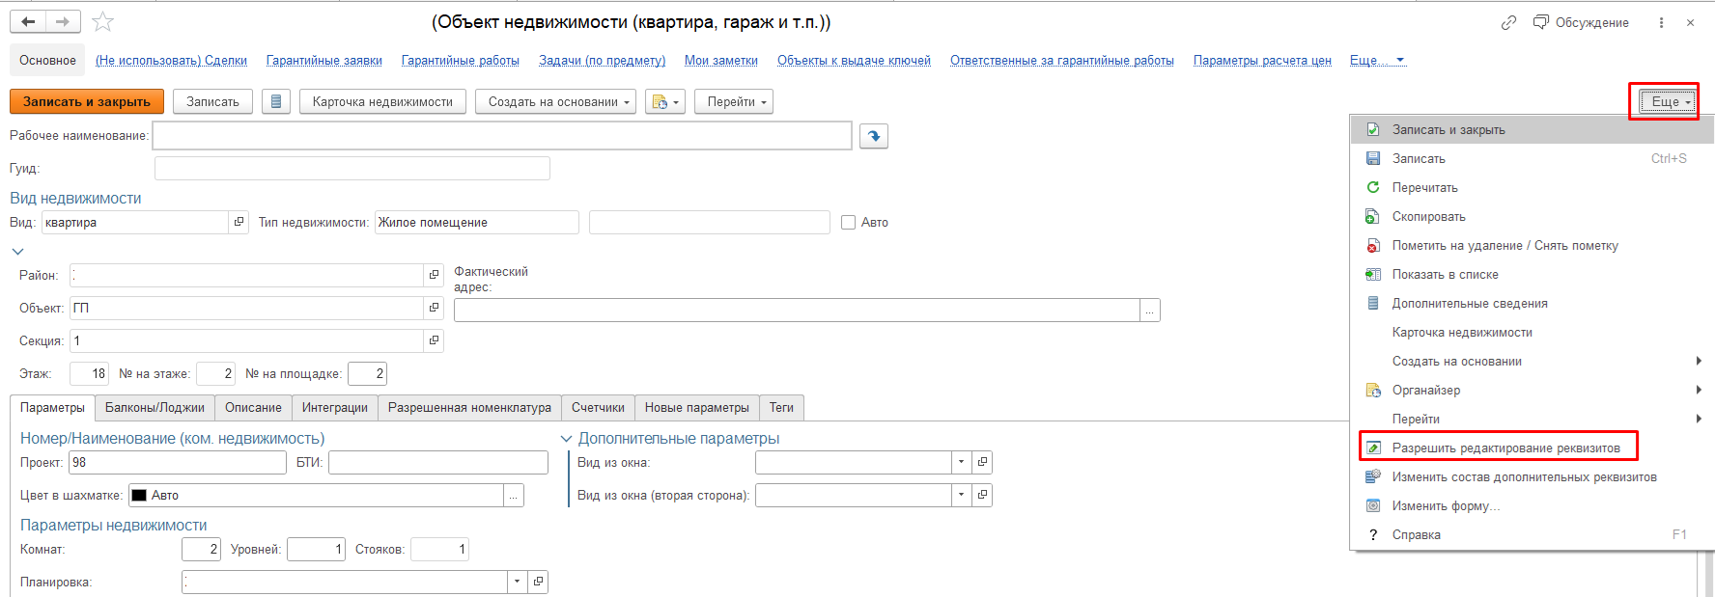This screenshot has width=1715, height=597.
Task: Open the three-dot options menu in title bar
Action: (1661, 22)
